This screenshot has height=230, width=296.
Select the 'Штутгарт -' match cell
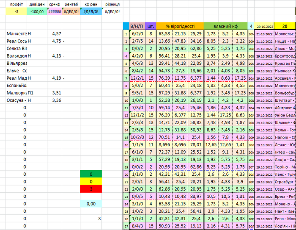coord(285,100)
